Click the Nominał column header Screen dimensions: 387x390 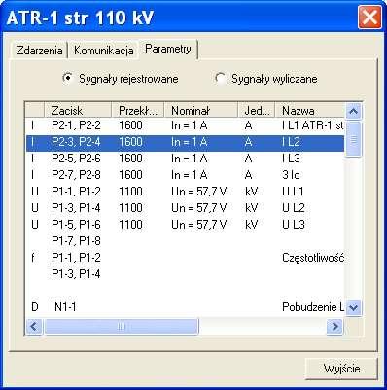click(x=201, y=110)
